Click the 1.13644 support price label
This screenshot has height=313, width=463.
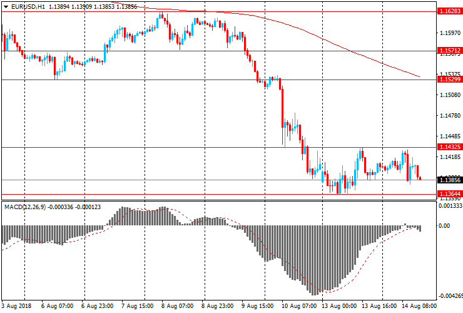pyautogui.click(x=450, y=194)
